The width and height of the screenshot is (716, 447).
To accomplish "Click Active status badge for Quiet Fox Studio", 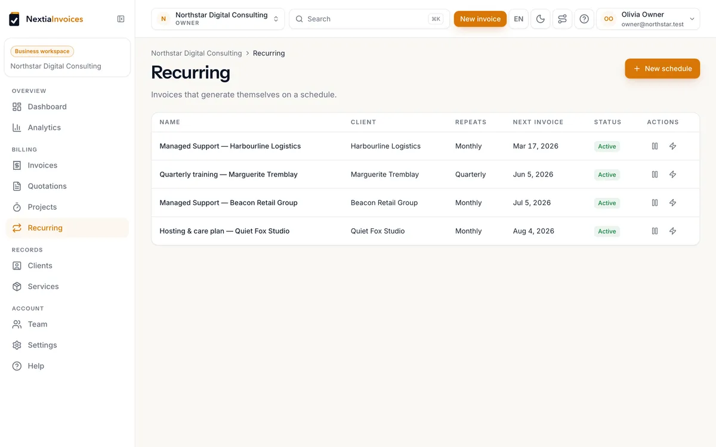I will coord(607,231).
